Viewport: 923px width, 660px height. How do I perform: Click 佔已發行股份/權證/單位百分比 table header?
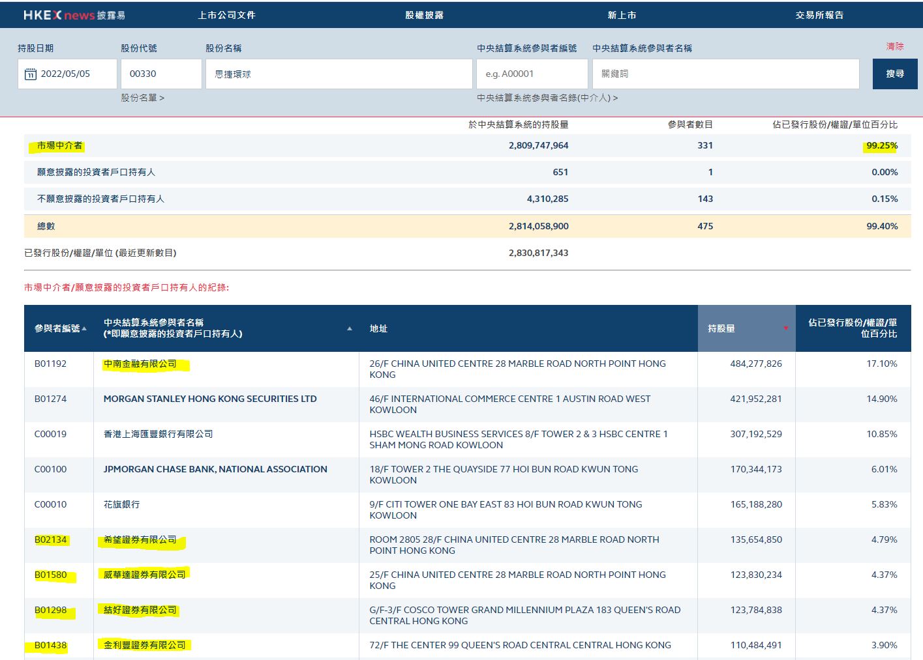point(853,328)
